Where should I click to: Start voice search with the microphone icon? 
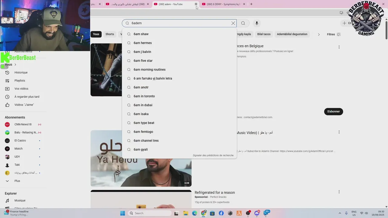257,23
